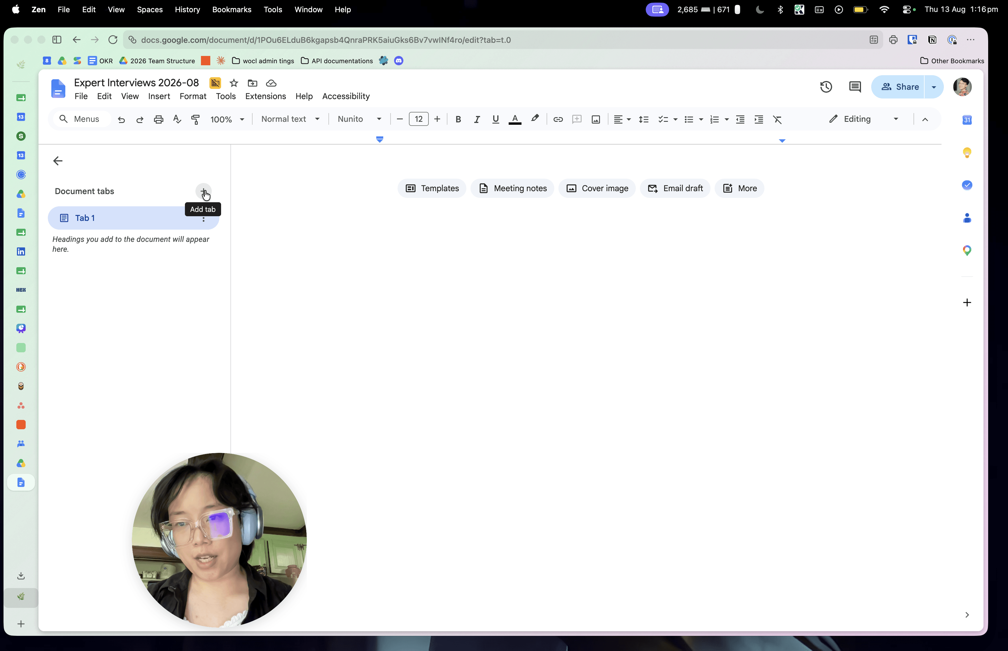Toggle italic formatting
Screen dimensions: 1008x651
pyautogui.click(x=477, y=120)
